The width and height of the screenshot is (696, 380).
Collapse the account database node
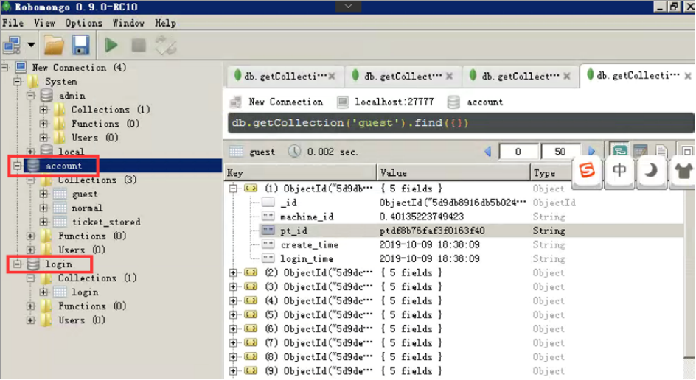click(17, 166)
